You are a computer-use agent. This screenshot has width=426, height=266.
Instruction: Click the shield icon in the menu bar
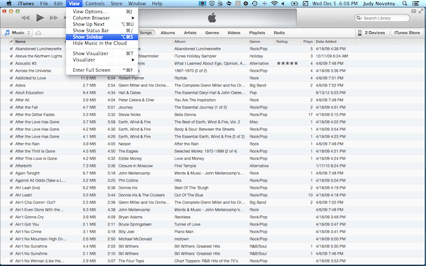coord(212,3)
